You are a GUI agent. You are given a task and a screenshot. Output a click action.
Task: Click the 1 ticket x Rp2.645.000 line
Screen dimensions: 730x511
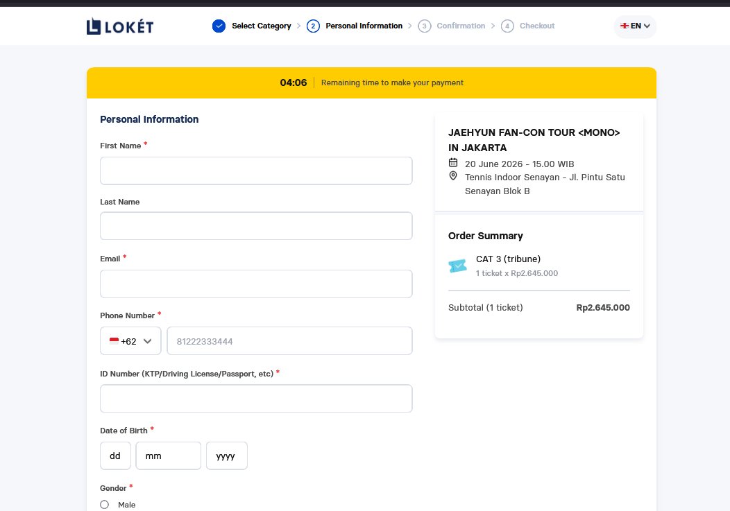[x=517, y=273]
